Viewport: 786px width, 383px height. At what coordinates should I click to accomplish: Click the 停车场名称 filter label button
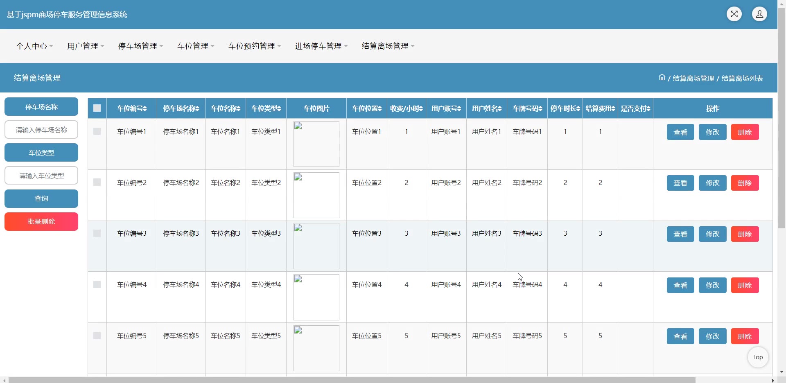click(x=41, y=107)
